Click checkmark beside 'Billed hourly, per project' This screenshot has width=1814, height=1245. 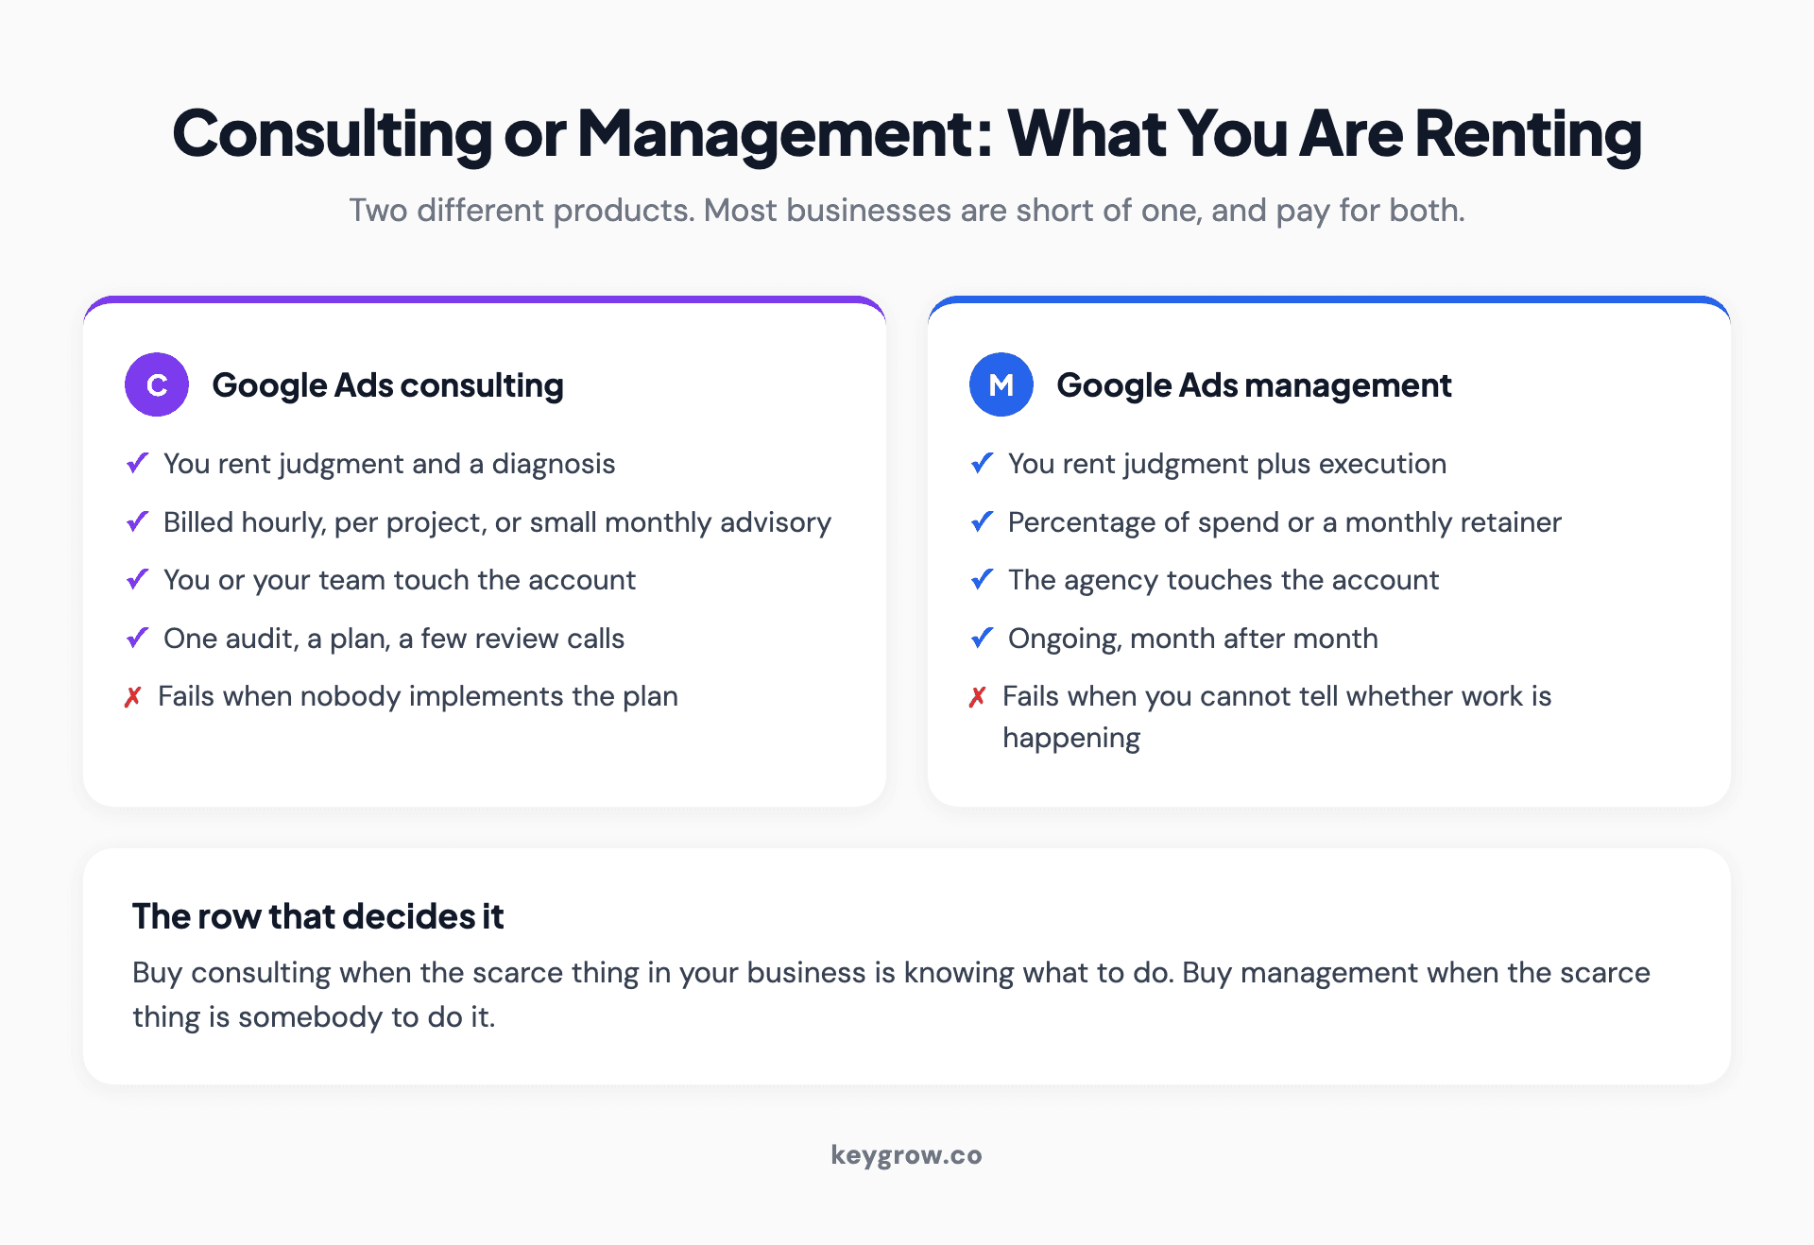tap(137, 521)
